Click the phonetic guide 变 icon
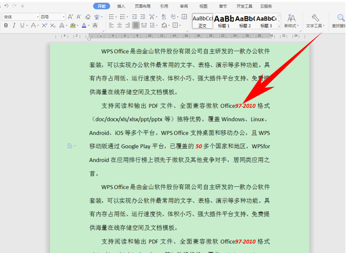This screenshot has width=346, height=253. pos(96,17)
